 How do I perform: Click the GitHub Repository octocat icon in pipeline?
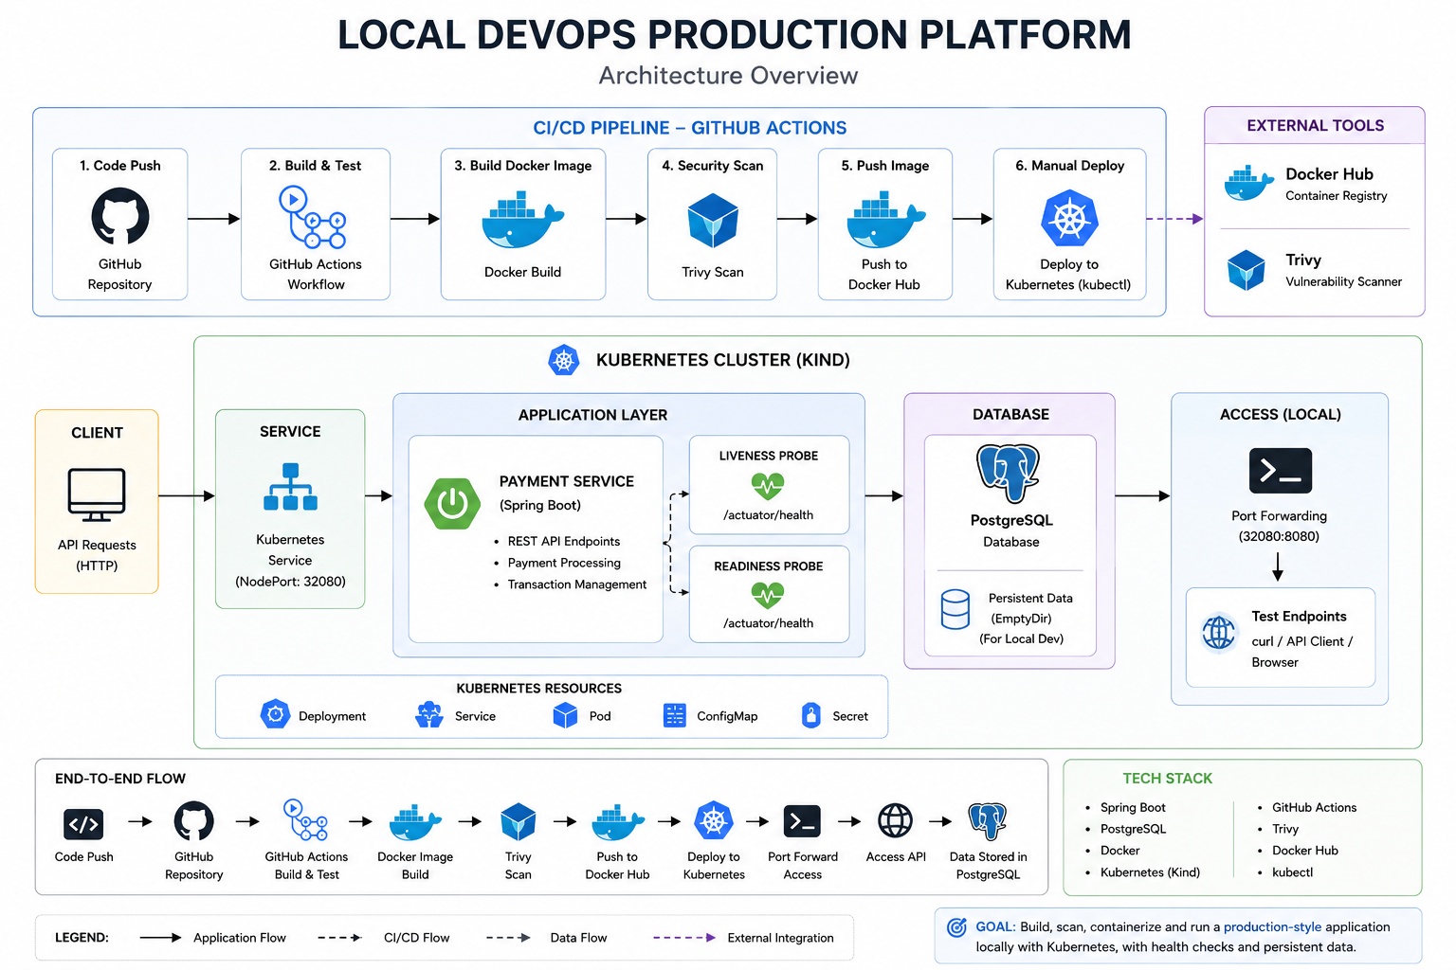[x=120, y=217]
